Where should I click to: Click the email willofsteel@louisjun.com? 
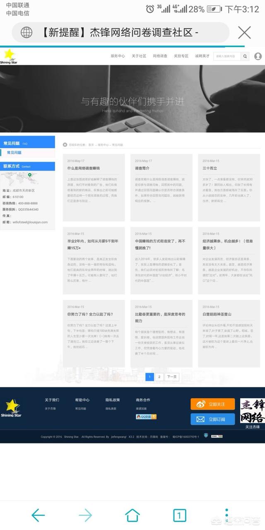(30, 222)
